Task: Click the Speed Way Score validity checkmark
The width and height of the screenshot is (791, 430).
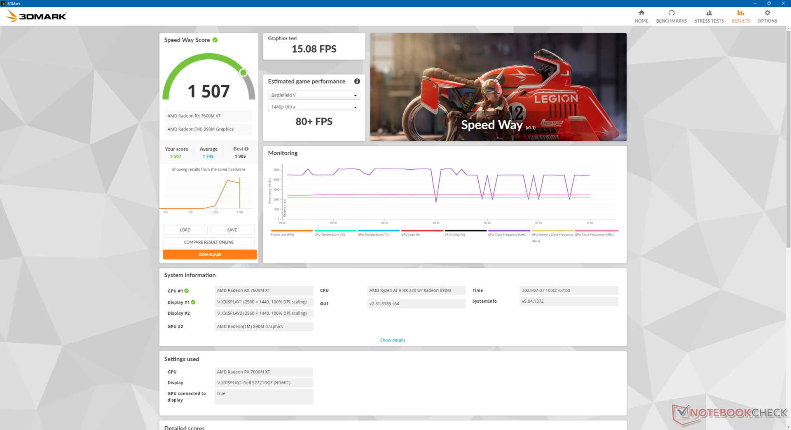Action: coord(215,40)
